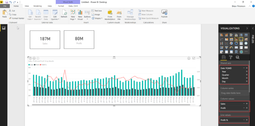Select the ArcGIS Maps visual
The width and height of the screenshot is (255, 126).
(241, 52)
